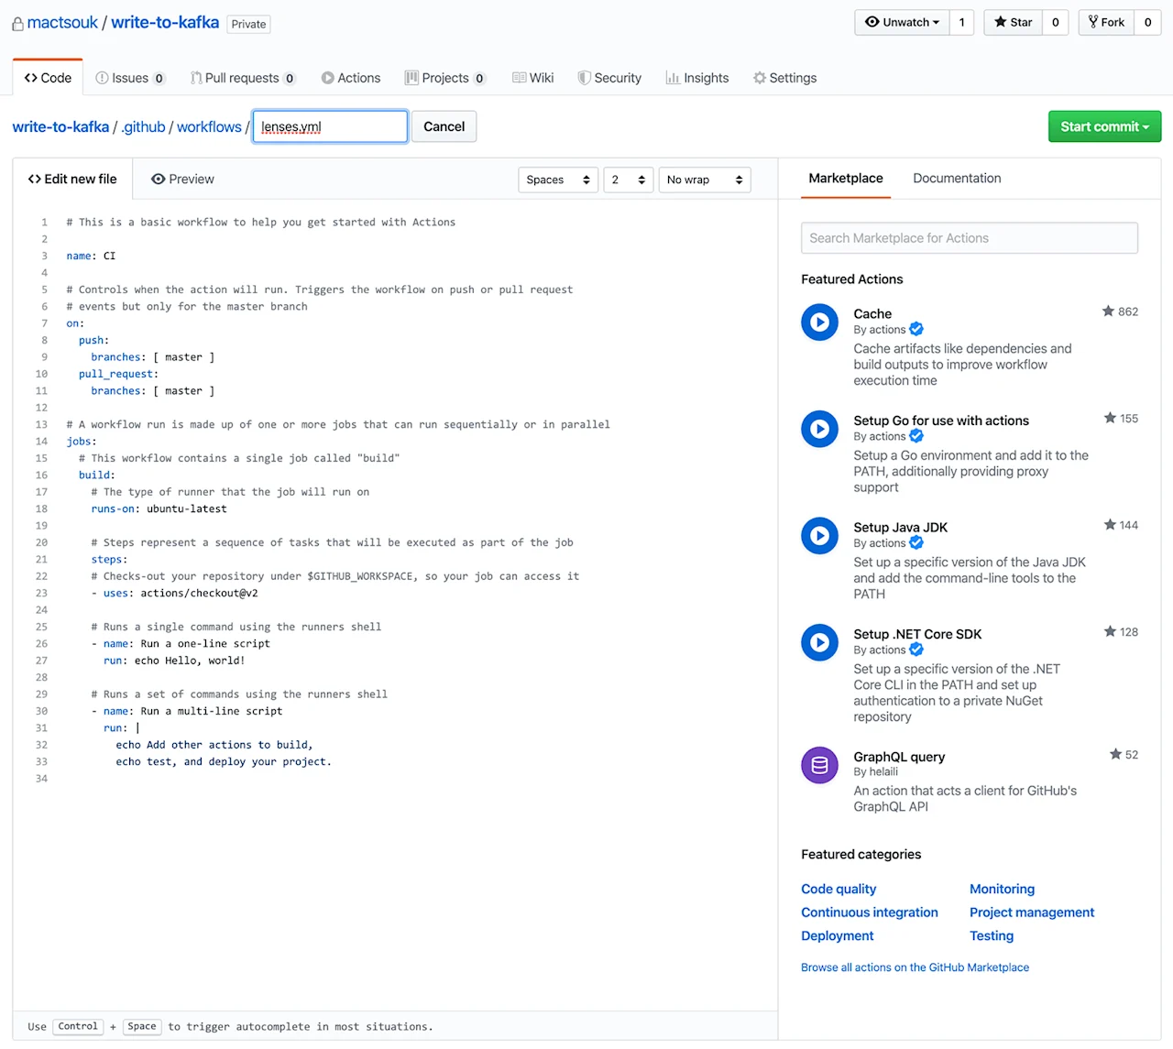Image resolution: width=1173 pixels, height=1049 pixels.
Task: Click the private repo lock icon
Action: [16, 22]
